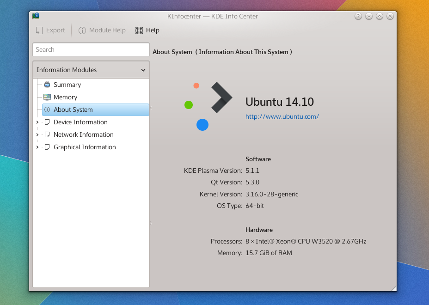Open Module Help from the toolbar

tap(102, 30)
